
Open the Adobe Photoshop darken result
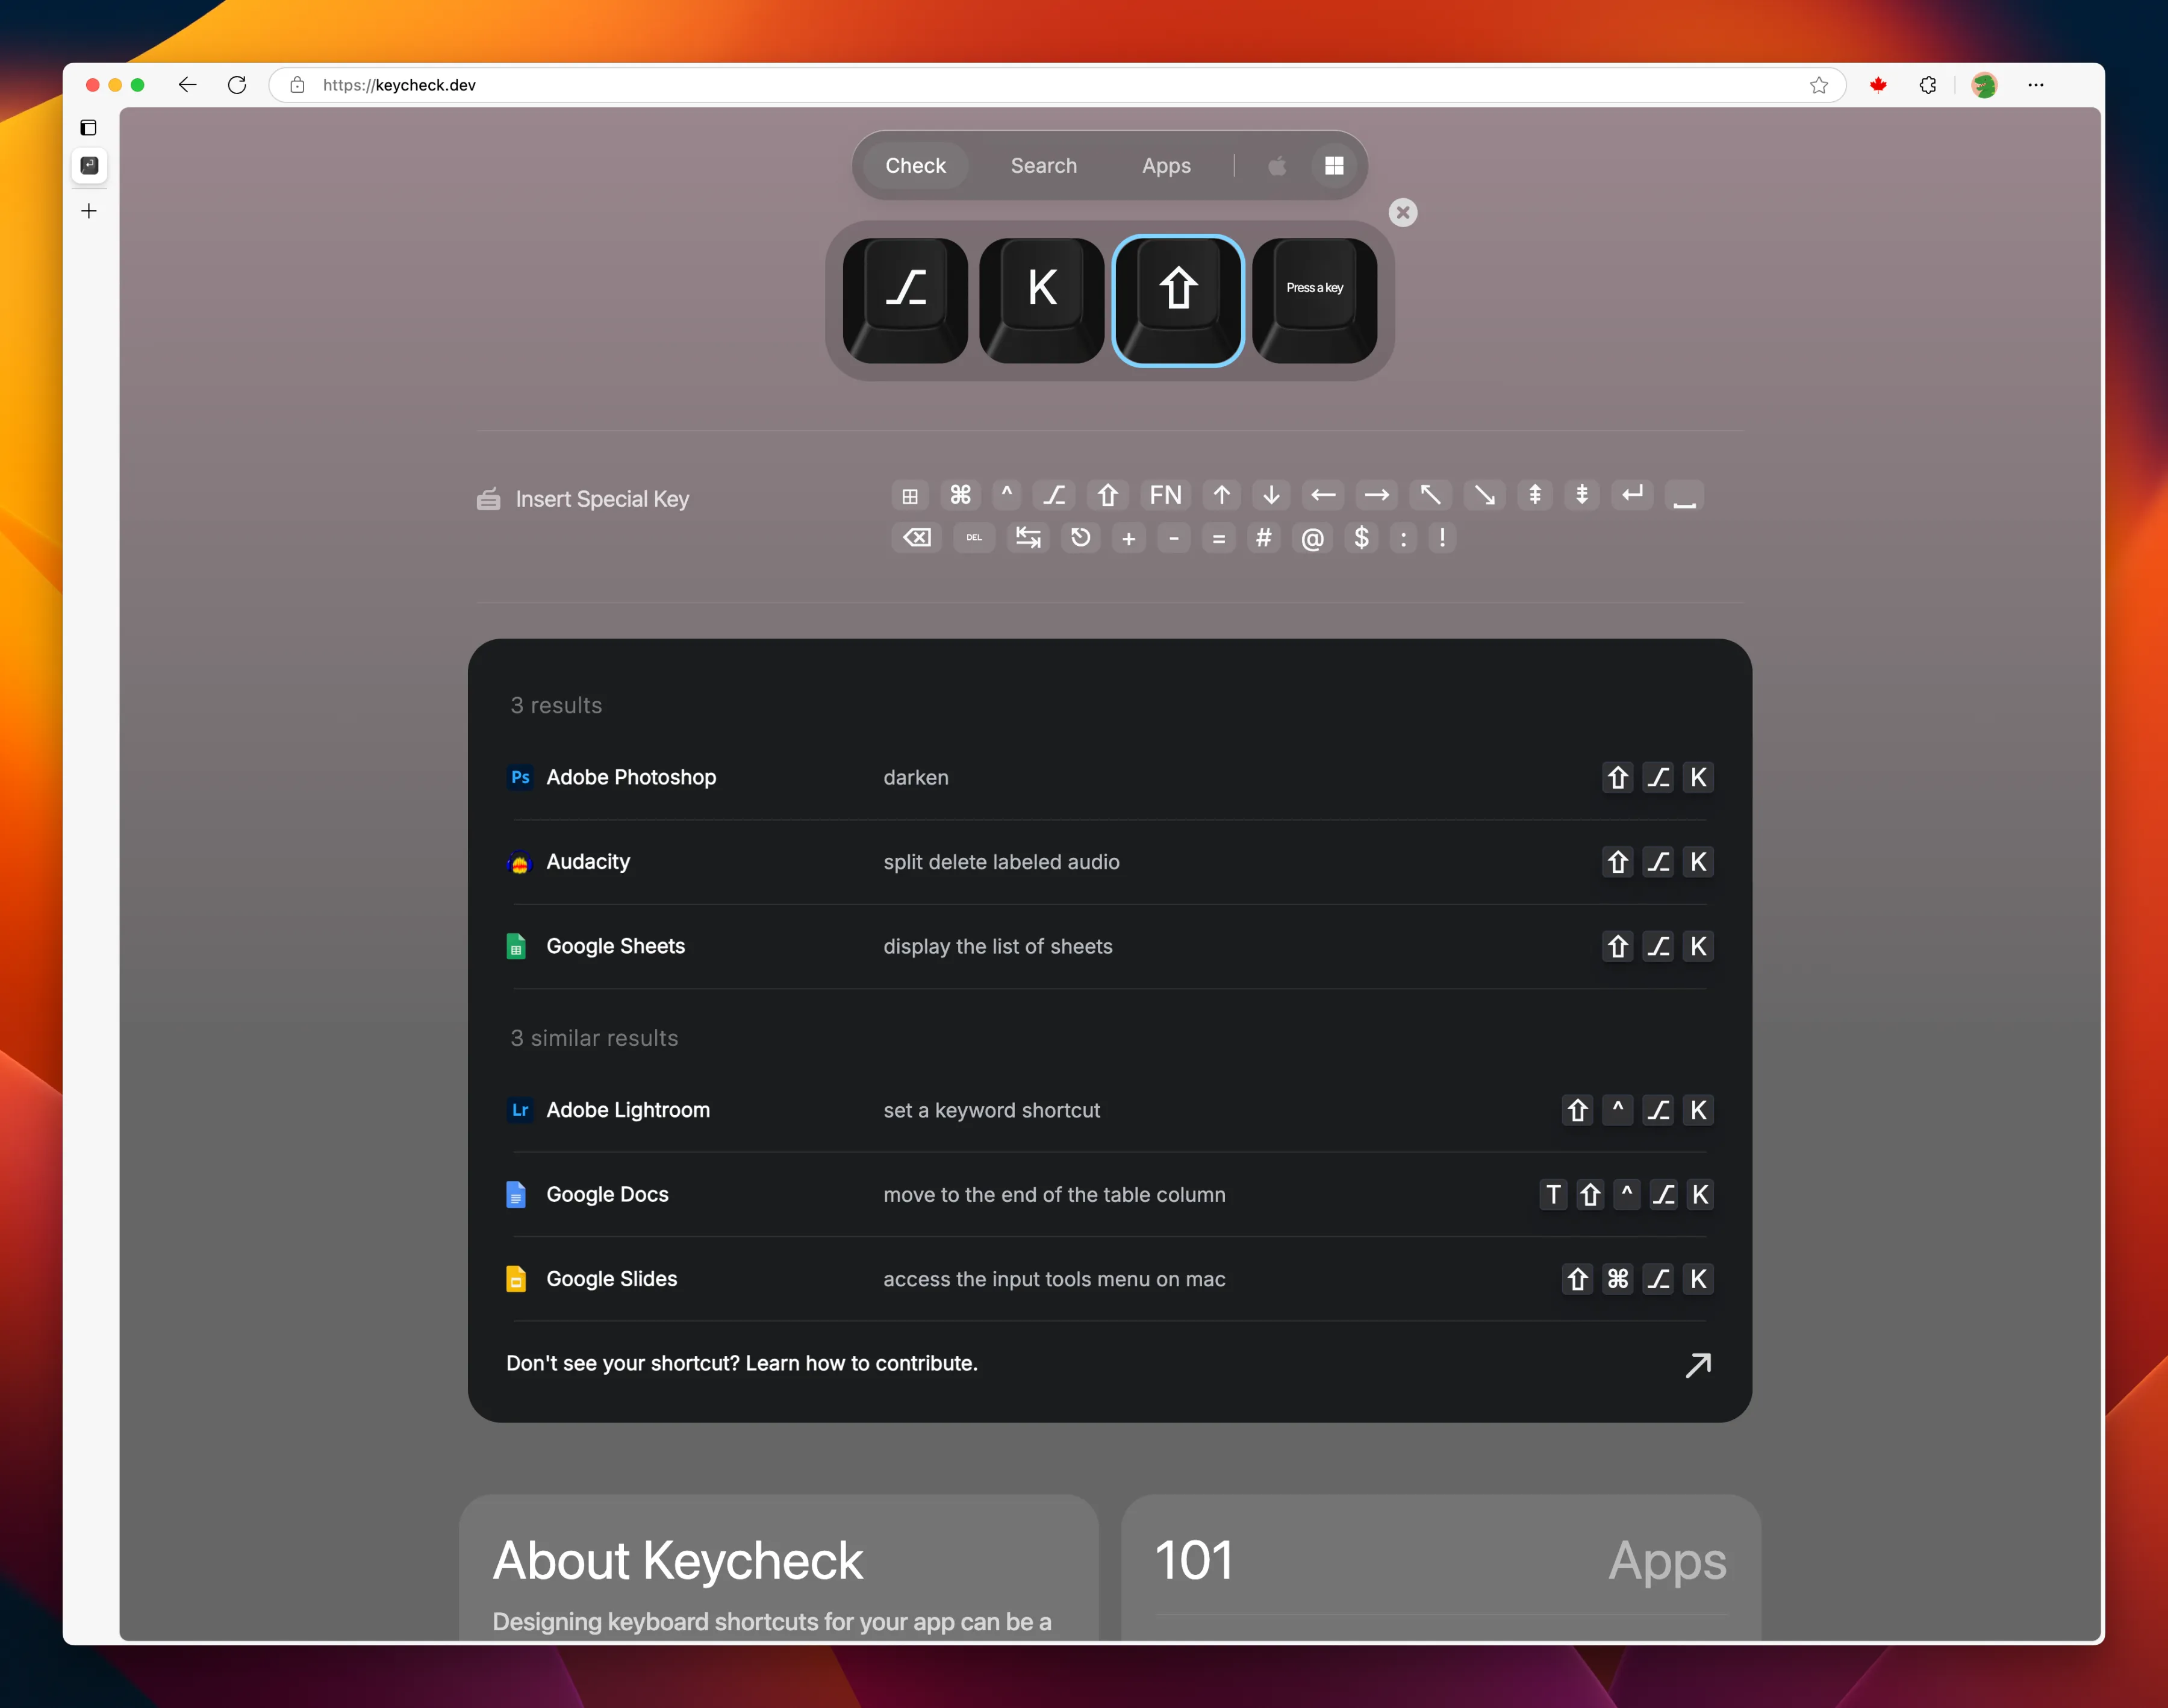tap(1109, 778)
